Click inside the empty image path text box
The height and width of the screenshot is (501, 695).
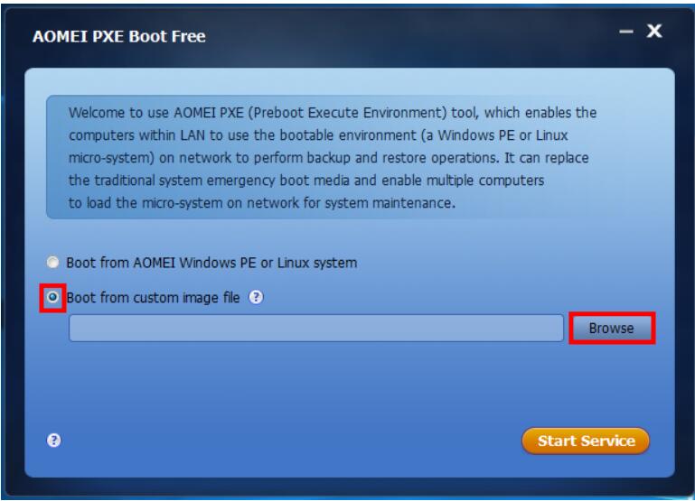point(316,328)
